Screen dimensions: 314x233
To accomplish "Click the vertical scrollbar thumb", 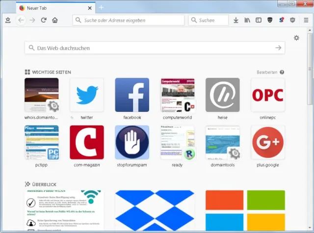I will click(310, 69).
